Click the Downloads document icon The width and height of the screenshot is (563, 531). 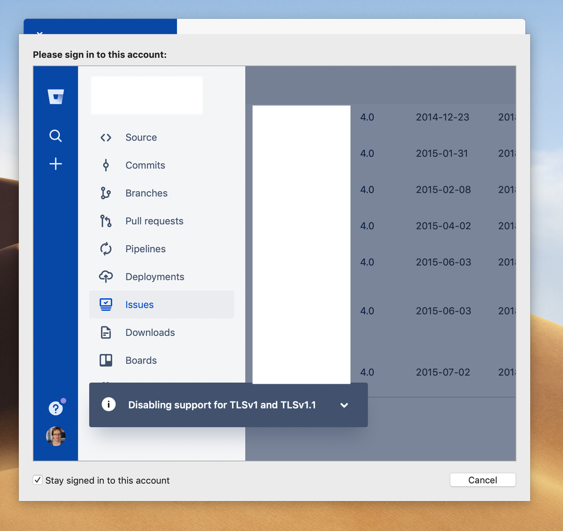(x=105, y=333)
